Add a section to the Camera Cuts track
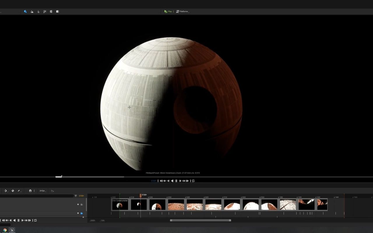 click(78, 204)
